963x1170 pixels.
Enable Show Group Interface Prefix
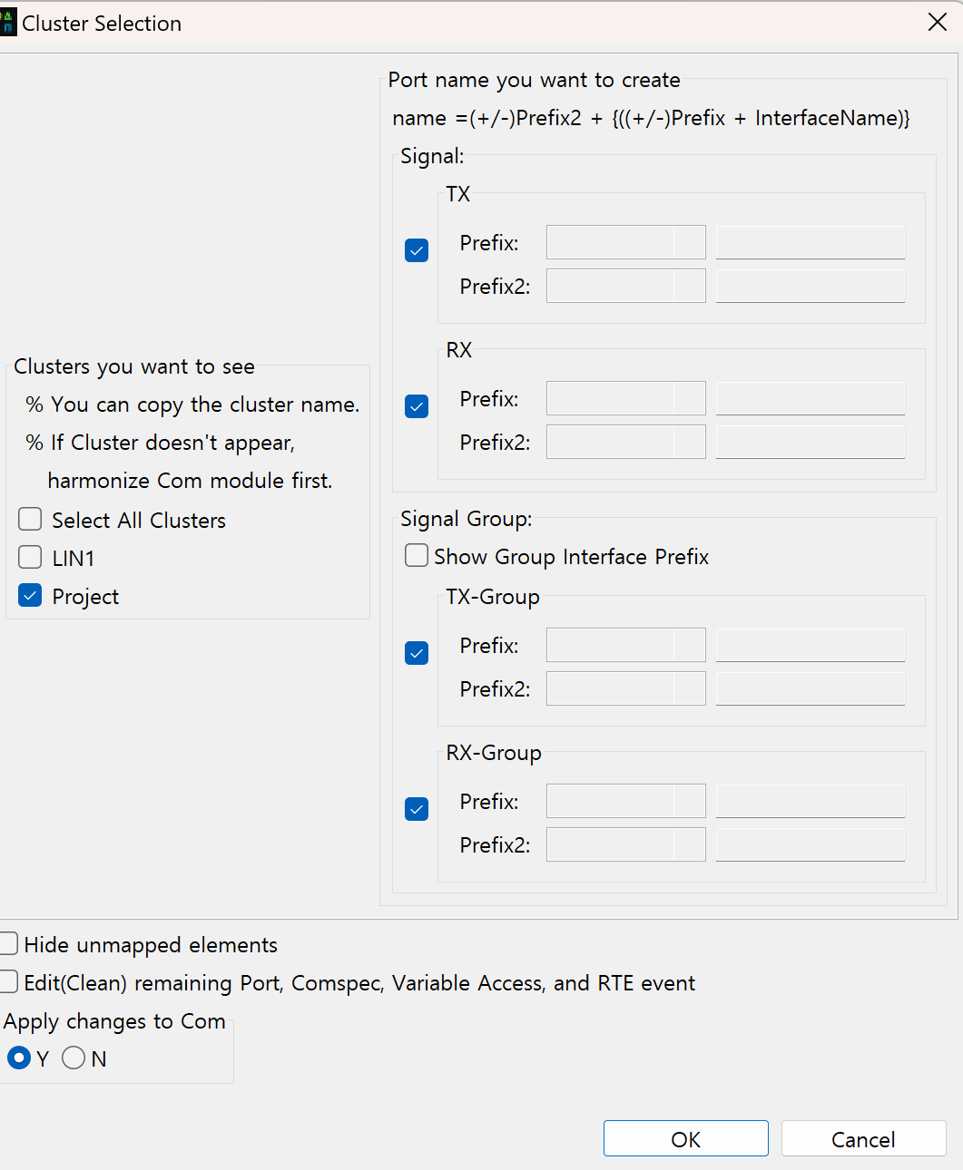417,555
